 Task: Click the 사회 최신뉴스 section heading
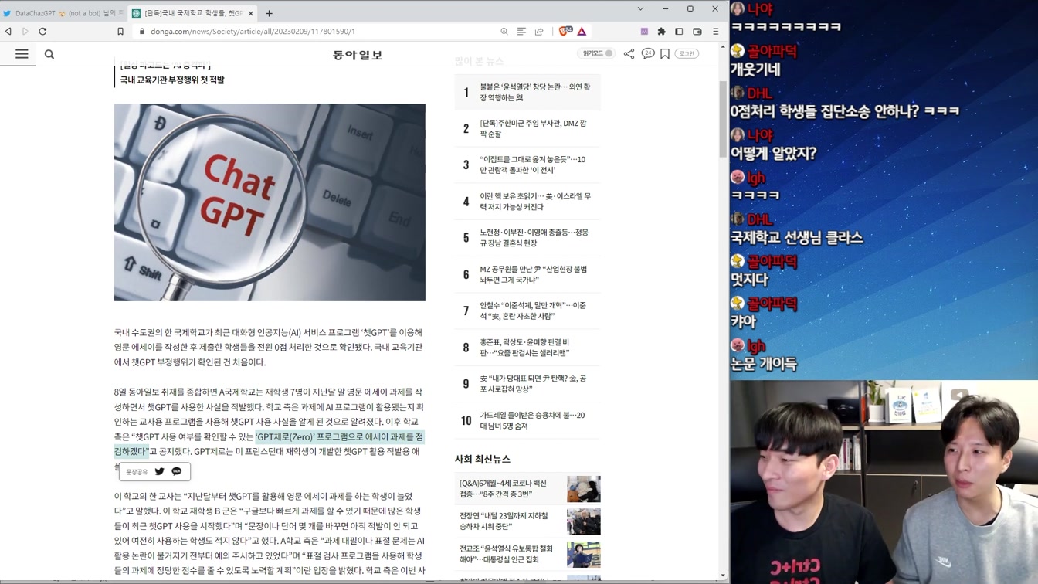point(483,459)
